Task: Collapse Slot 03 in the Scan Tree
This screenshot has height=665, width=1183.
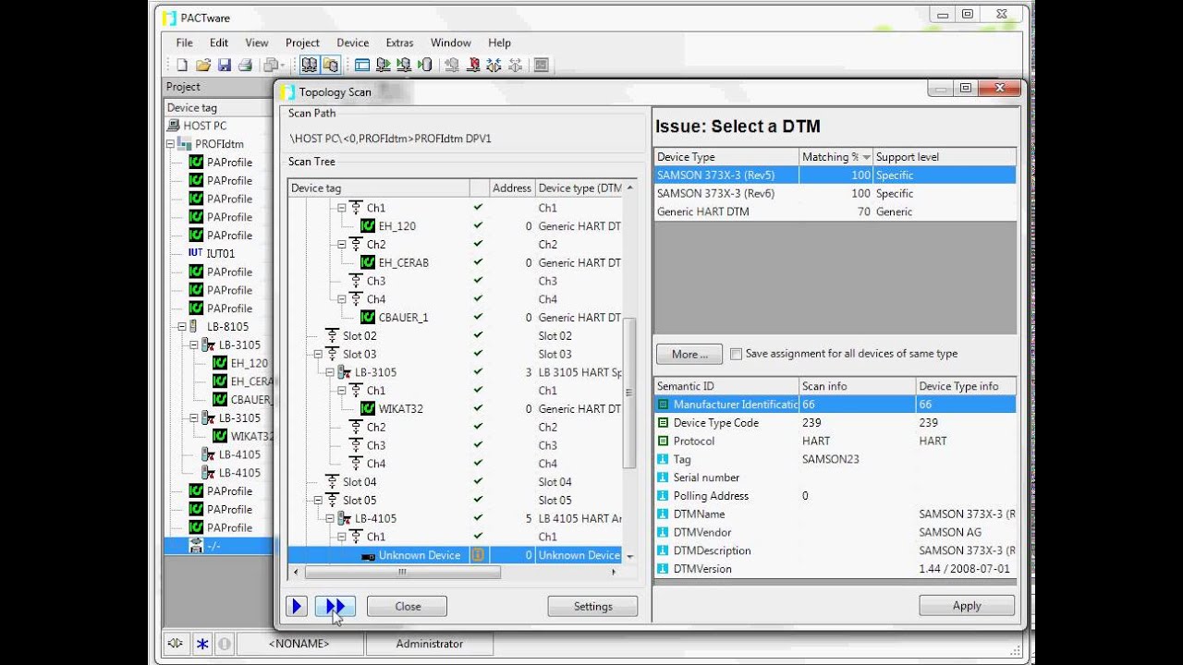Action: coord(318,354)
